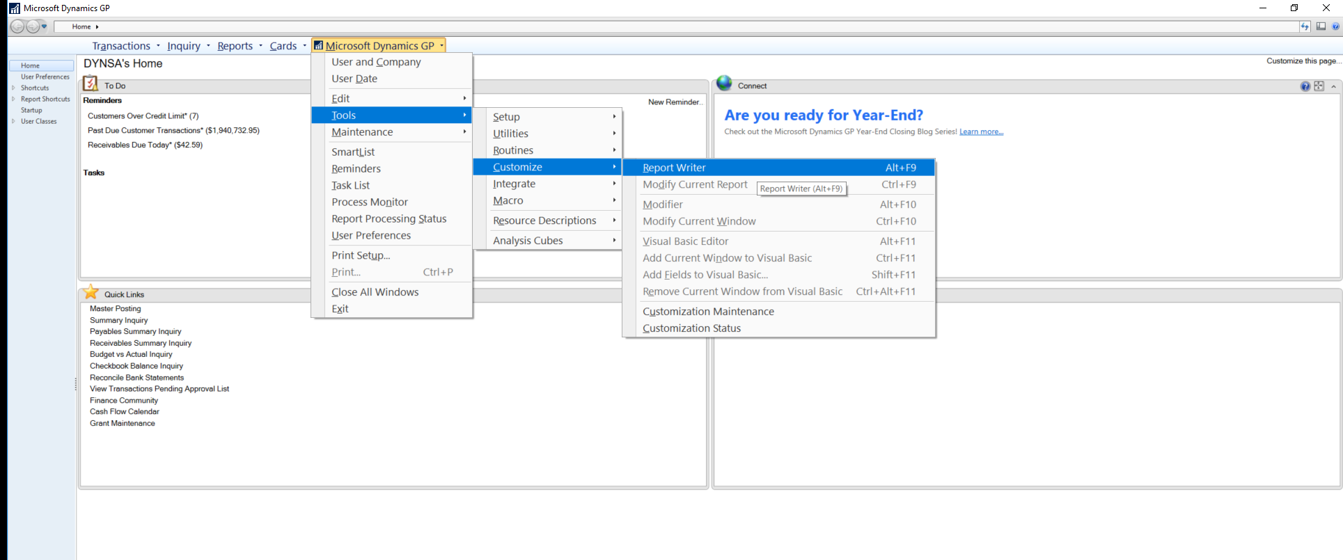Select Report Writer from the Customize submenu
Viewport: 1343px width, 560px height.
click(x=674, y=168)
